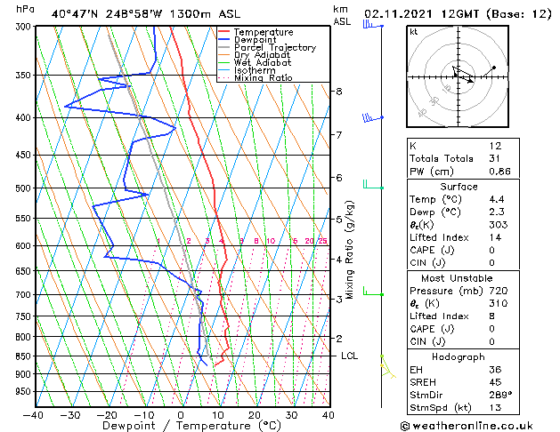This screenshot has height=432, width=560.
Task: Click the red Temperature legend line
Action: (224, 32)
